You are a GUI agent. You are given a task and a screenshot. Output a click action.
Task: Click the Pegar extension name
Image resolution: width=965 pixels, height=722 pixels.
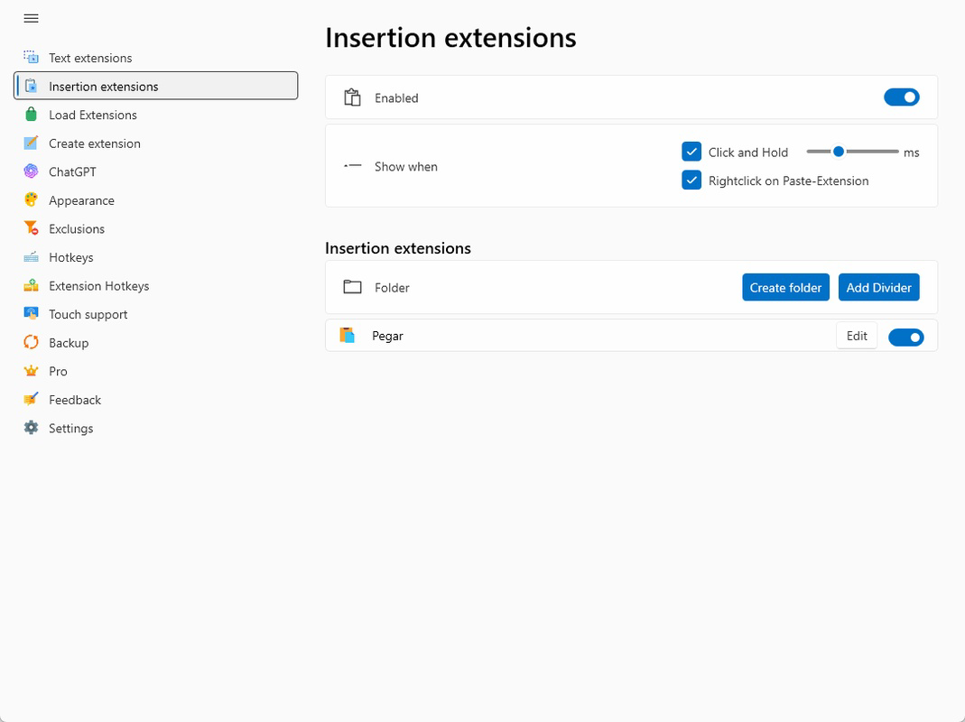(x=388, y=336)
